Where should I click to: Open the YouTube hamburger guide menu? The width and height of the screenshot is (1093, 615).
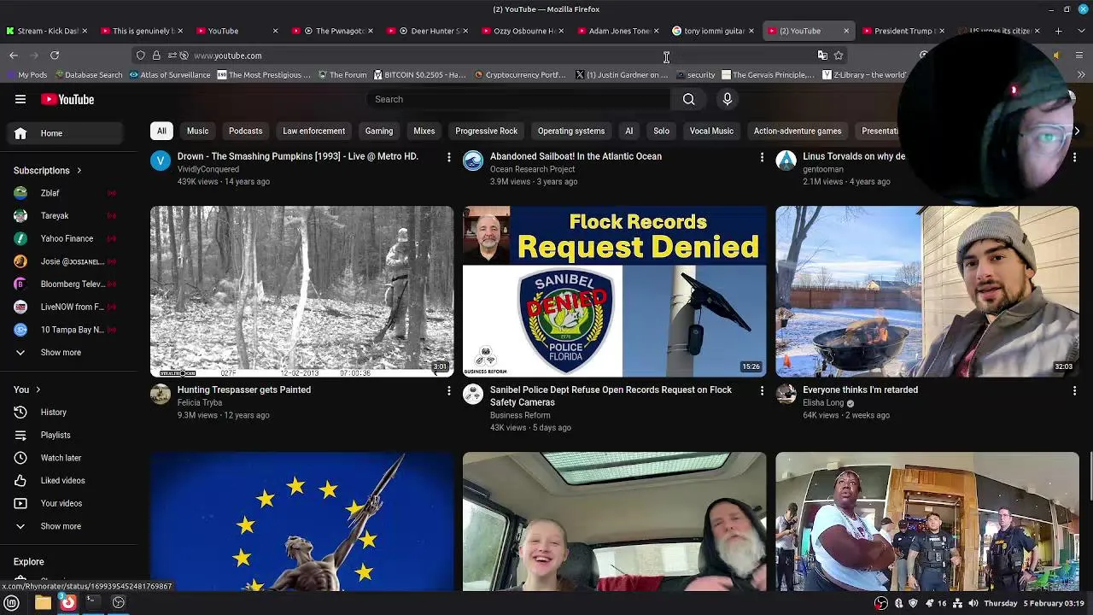coord(20,99)
